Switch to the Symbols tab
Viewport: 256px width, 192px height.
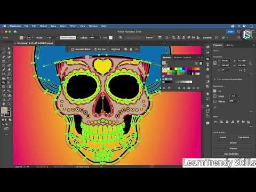click(x=187, y=58)
